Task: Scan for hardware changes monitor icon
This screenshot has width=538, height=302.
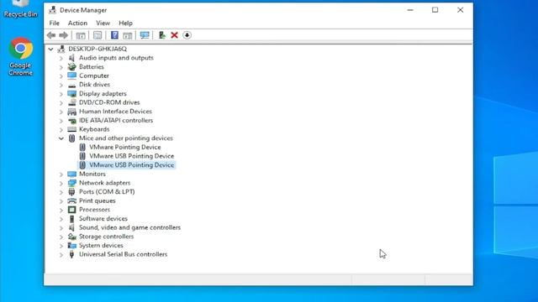Action: (145, 35)
